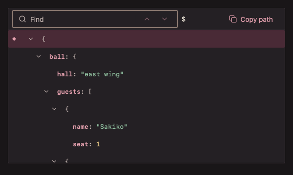Select the name: "Sakiko" row

pos(146,127)
